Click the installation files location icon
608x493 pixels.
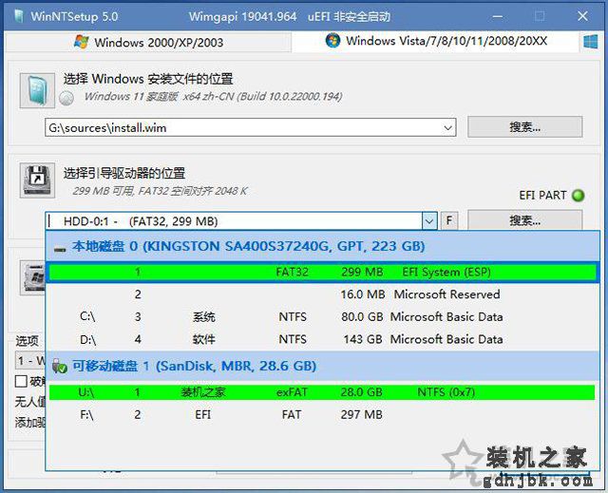tap(37, 90)
